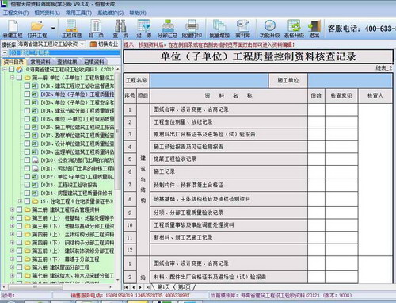This screenshot has width=396, height=303.
Task: Click the 切换专业 switch specialty button
Action: pyautogui.click(x=105, y=44)
